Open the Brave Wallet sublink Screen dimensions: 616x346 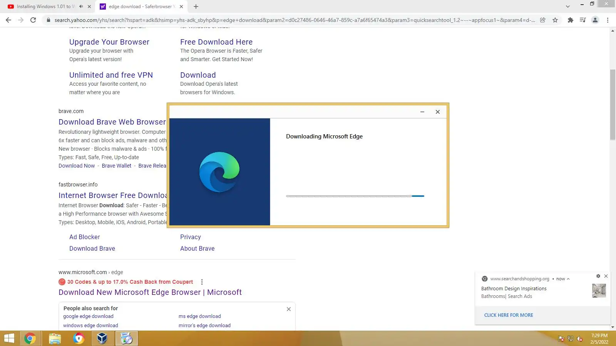pos(116,166)
